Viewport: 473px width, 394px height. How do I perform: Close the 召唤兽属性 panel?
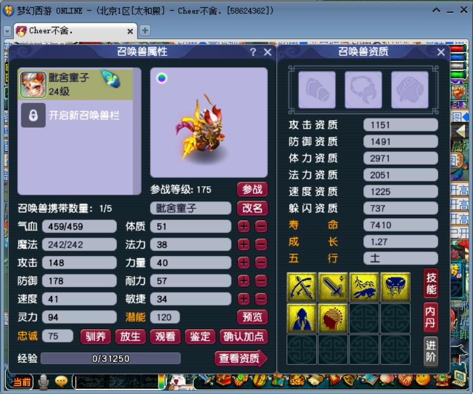pos(268,52)
